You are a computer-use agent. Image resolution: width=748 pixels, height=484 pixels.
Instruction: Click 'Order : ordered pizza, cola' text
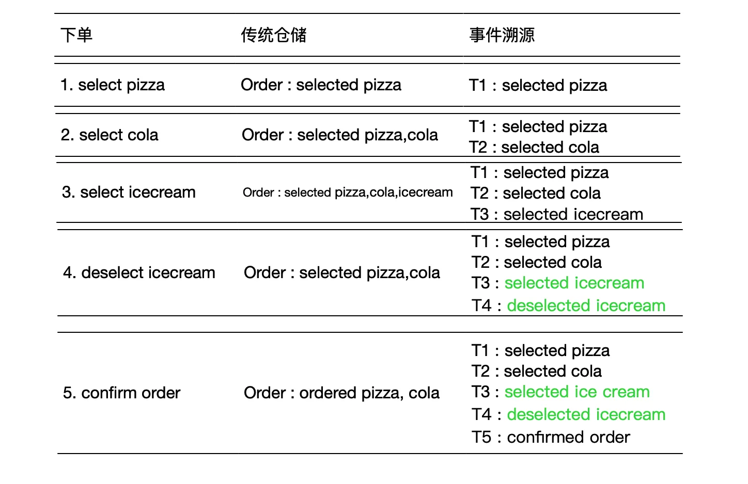341,393
